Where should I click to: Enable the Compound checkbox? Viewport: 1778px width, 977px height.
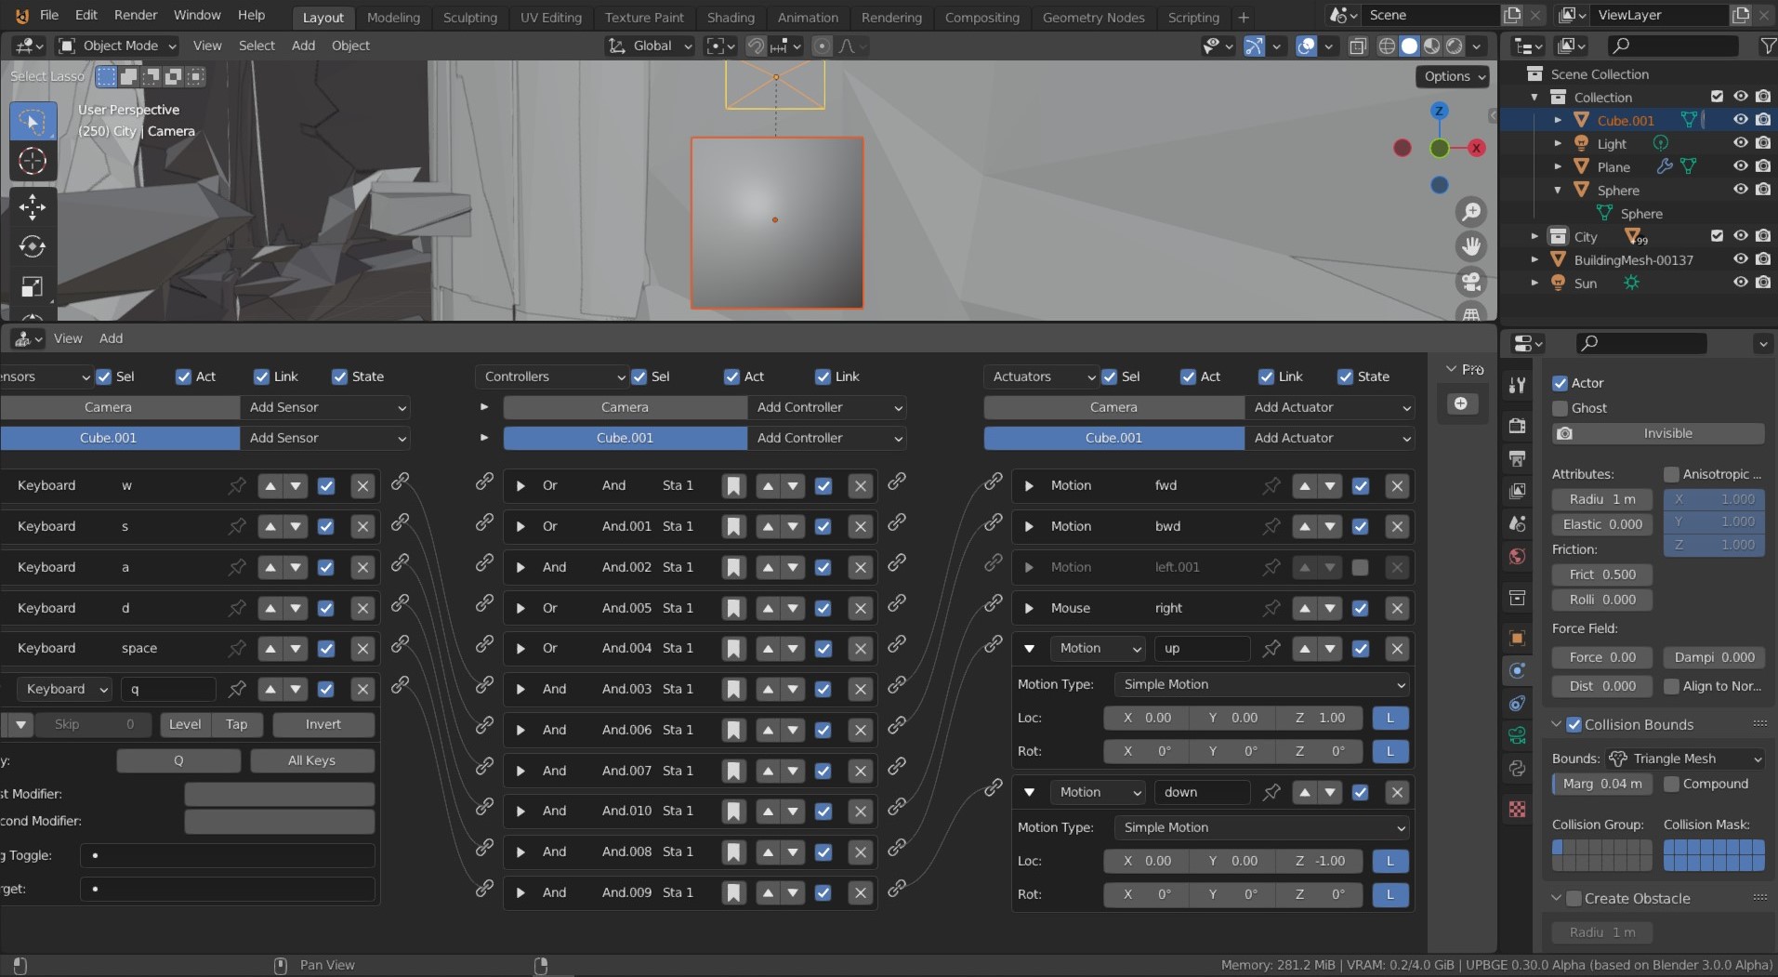[1671, 784]
